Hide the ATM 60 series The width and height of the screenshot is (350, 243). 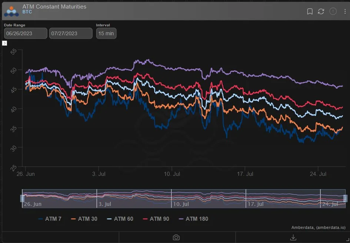(x=120, y=219)
